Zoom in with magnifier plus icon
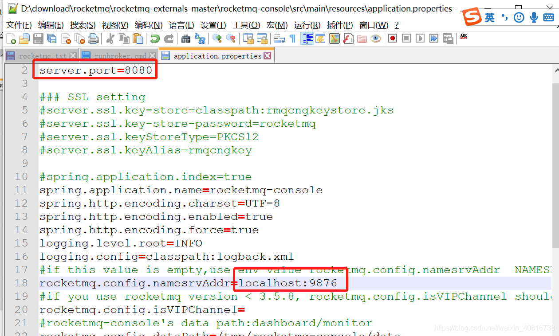Viewport: 559px width, 336px height. pos(217,39)
